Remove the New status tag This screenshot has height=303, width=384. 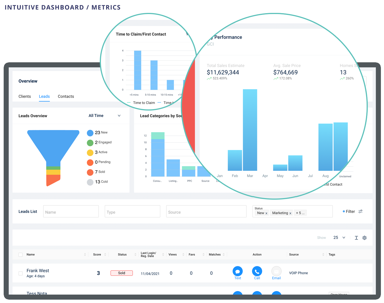click(x=266, y=213)
